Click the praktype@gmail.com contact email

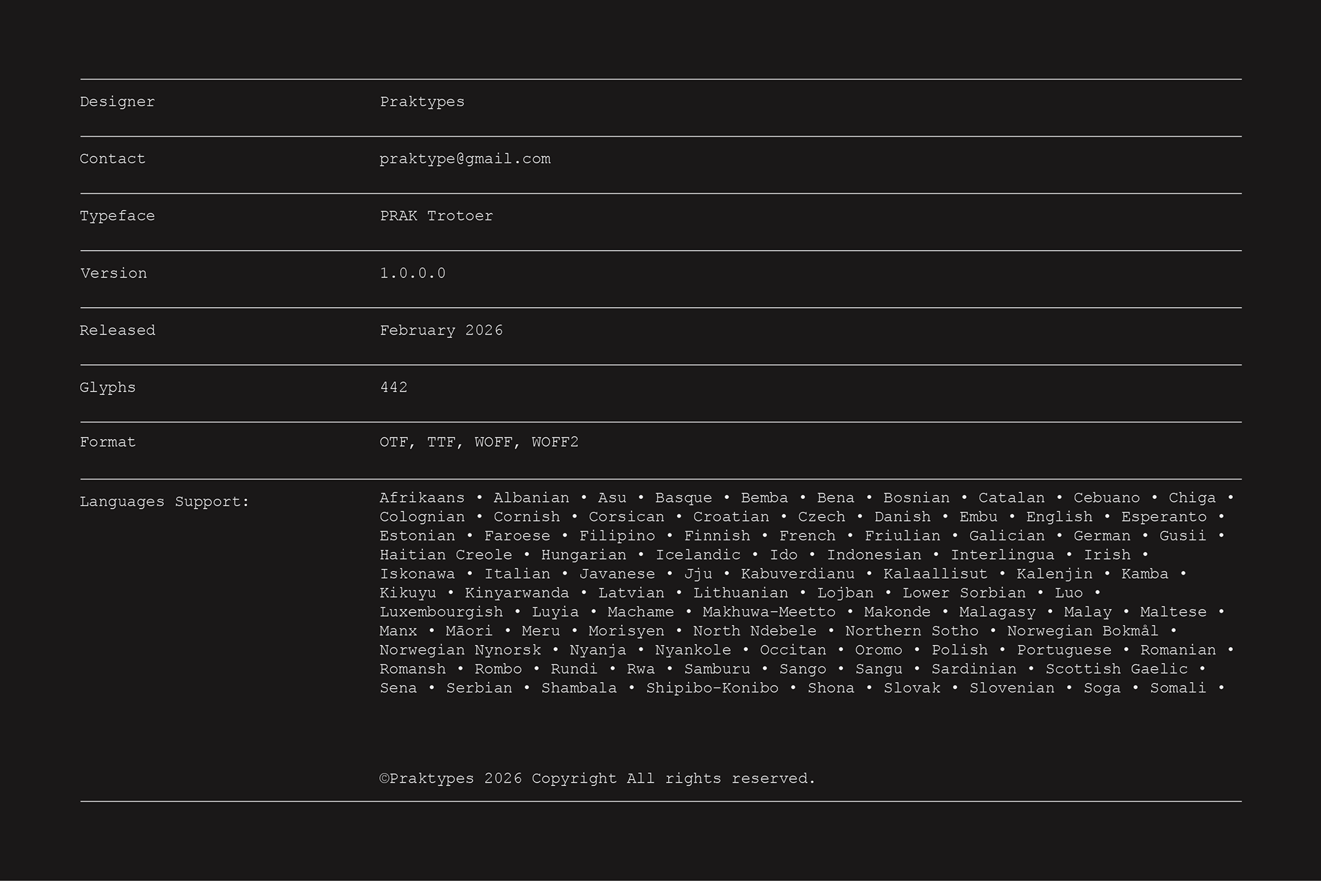[x=465, y=159]
